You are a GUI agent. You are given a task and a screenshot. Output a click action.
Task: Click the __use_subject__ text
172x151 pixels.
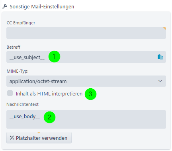coord(27,58)
